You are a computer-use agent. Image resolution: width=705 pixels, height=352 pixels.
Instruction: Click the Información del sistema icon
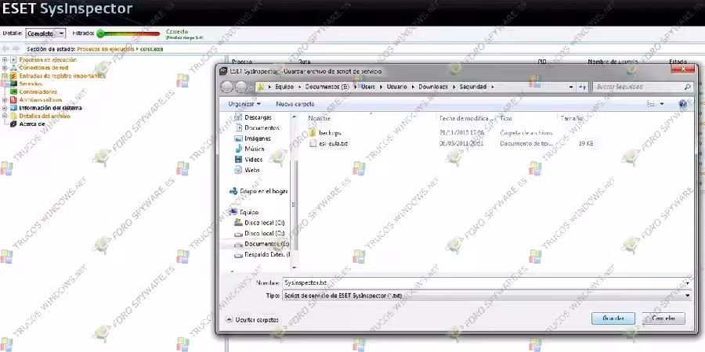[x=13, y=108]
